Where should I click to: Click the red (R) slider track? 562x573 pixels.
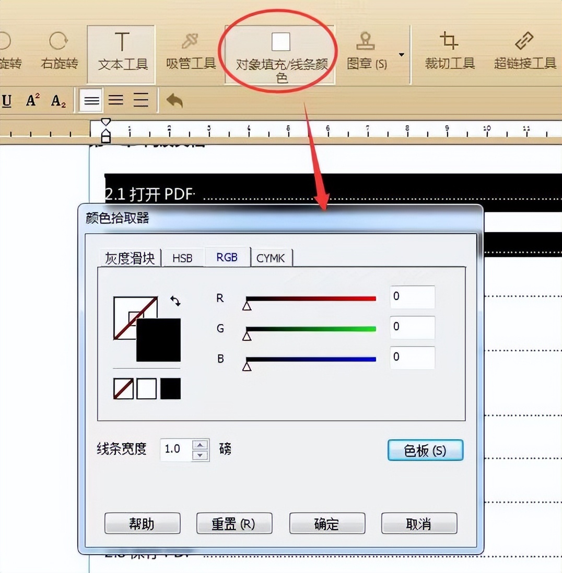point(311,299)
